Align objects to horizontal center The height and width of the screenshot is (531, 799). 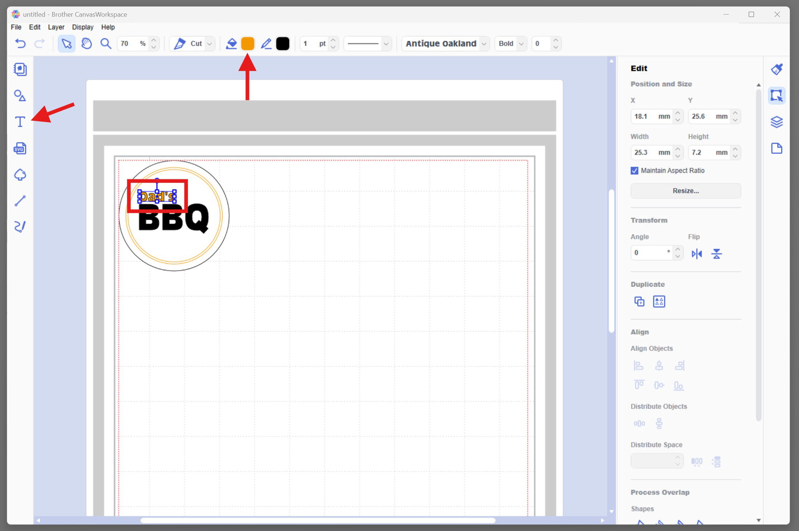pyautogui.click(x=659, y=365)
